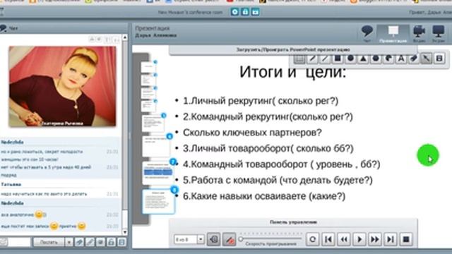Select slide thumbnail number 6
The width and height of the screenshot is (452, 254).
click(x=156, y=146)
